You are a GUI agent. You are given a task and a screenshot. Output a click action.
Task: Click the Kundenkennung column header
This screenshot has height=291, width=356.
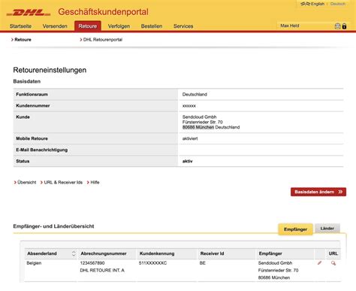click(157, 253)
